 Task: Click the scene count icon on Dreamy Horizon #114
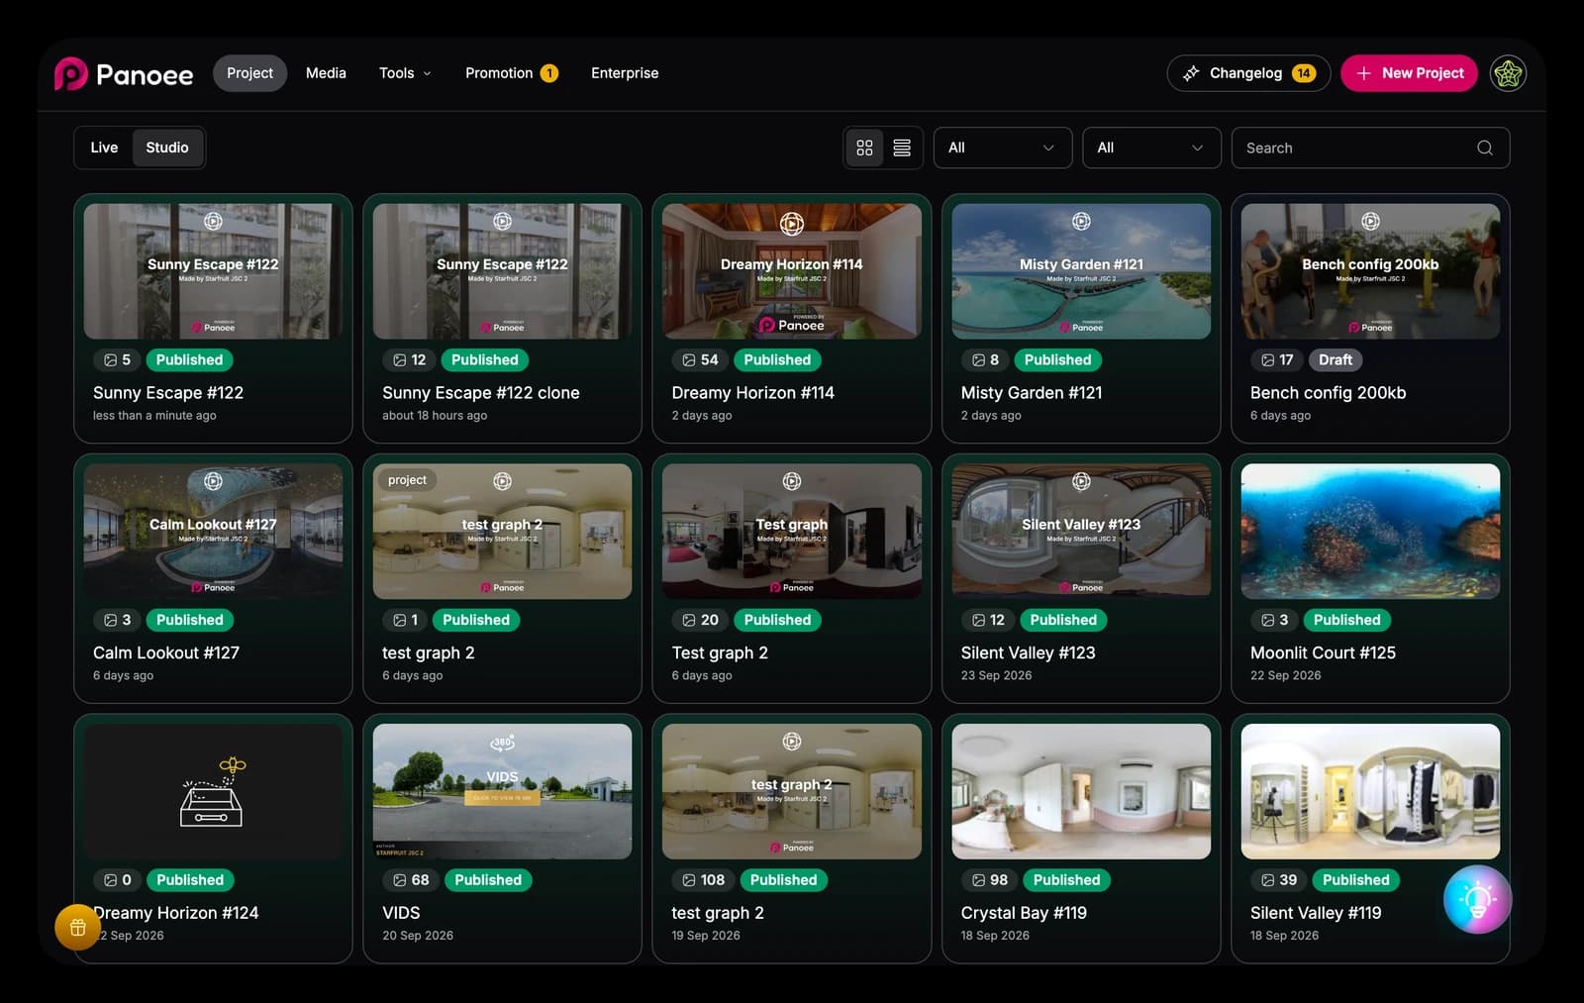point(688,360)
